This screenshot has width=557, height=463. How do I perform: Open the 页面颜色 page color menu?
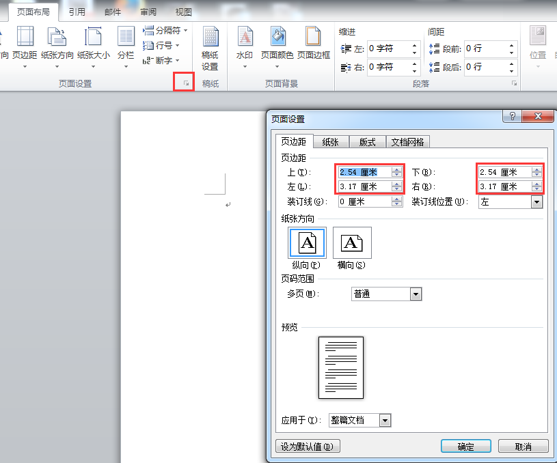(x=277, y=47)
